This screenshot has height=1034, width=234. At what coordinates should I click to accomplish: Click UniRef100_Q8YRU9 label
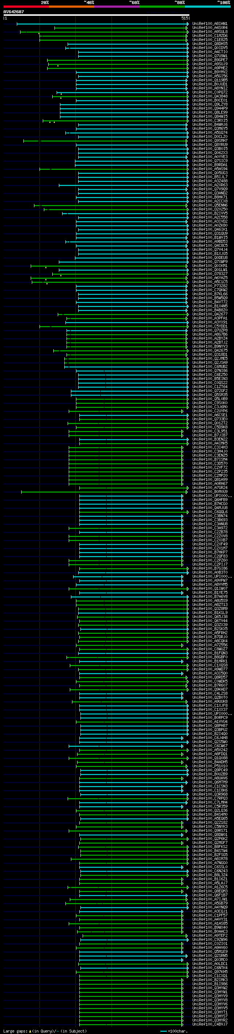pyautogui.click(x=210, y=145)
